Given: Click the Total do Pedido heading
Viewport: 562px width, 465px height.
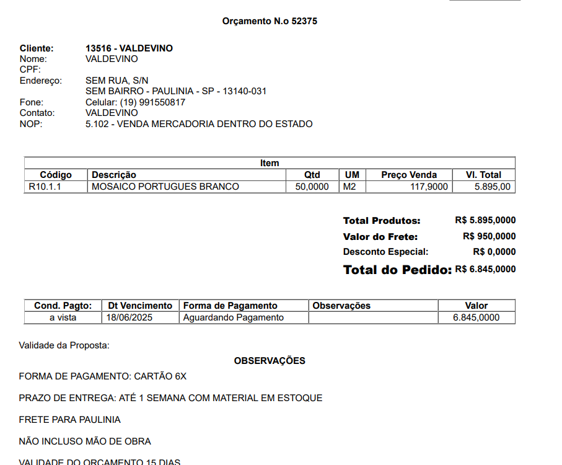Looking at the screenshot, I should [397, 270].
